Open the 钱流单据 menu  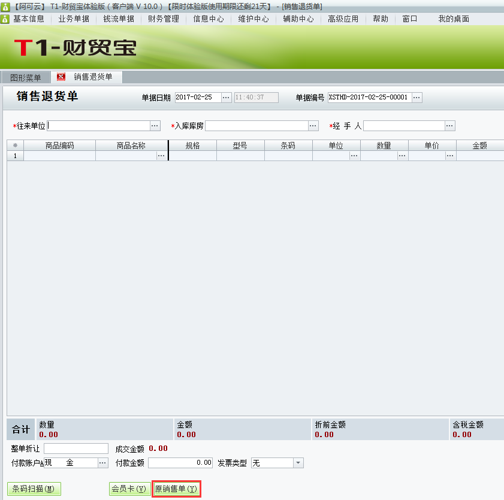coord(119,19)
